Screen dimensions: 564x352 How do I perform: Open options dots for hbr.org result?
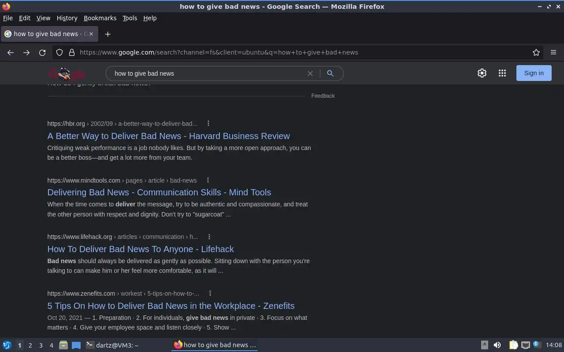[208, 124]
